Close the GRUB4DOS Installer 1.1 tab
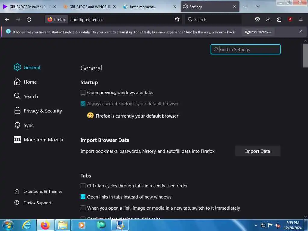 [x=55, y=7]
